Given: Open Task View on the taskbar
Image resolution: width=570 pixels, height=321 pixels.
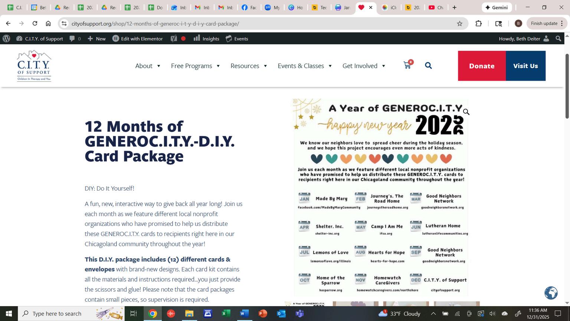Looking at the screenshot, I should click(133, 314).
